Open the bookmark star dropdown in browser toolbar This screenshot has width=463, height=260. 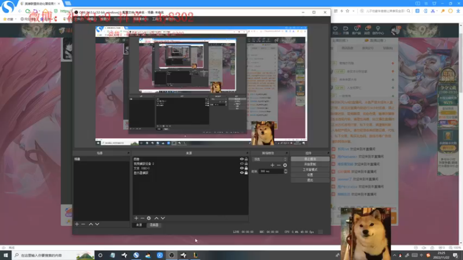coord(353,11)
